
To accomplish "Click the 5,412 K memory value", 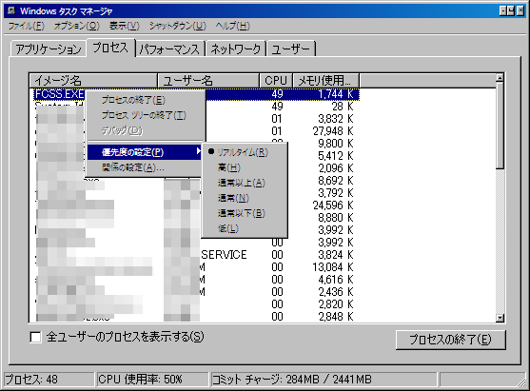I will click(336, 156).
